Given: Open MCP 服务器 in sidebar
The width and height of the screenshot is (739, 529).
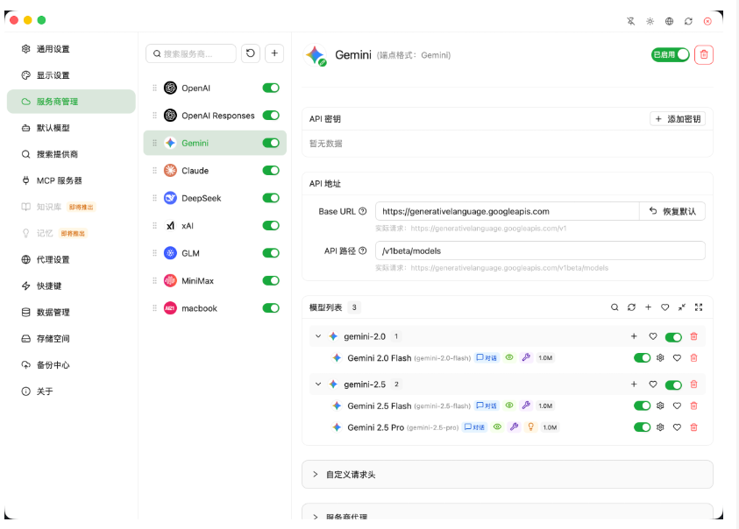Looking at the screenshot, I should (71, 180).
